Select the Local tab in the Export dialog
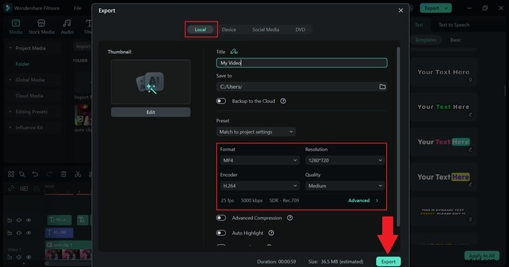 click(x=200, y=29)
